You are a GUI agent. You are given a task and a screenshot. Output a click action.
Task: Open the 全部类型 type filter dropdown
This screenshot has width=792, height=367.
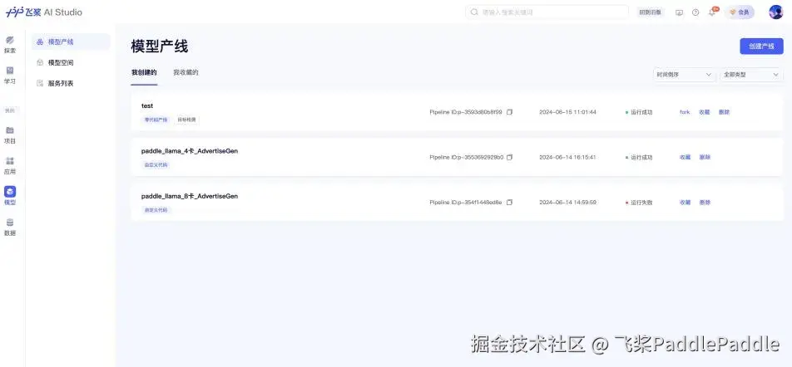[751, 75]
